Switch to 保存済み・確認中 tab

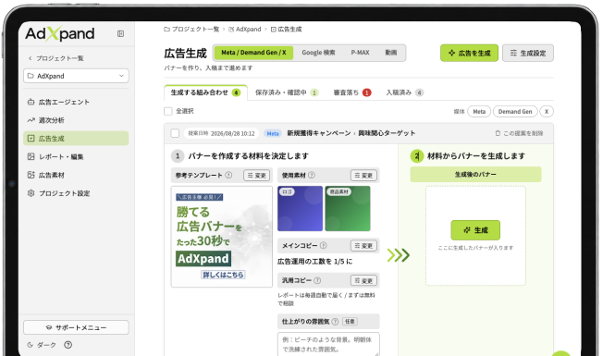287,92
